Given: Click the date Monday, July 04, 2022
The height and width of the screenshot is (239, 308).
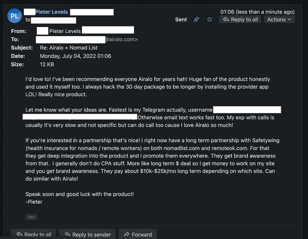Looking at the screenshot, I should click(x=75, y=56).
